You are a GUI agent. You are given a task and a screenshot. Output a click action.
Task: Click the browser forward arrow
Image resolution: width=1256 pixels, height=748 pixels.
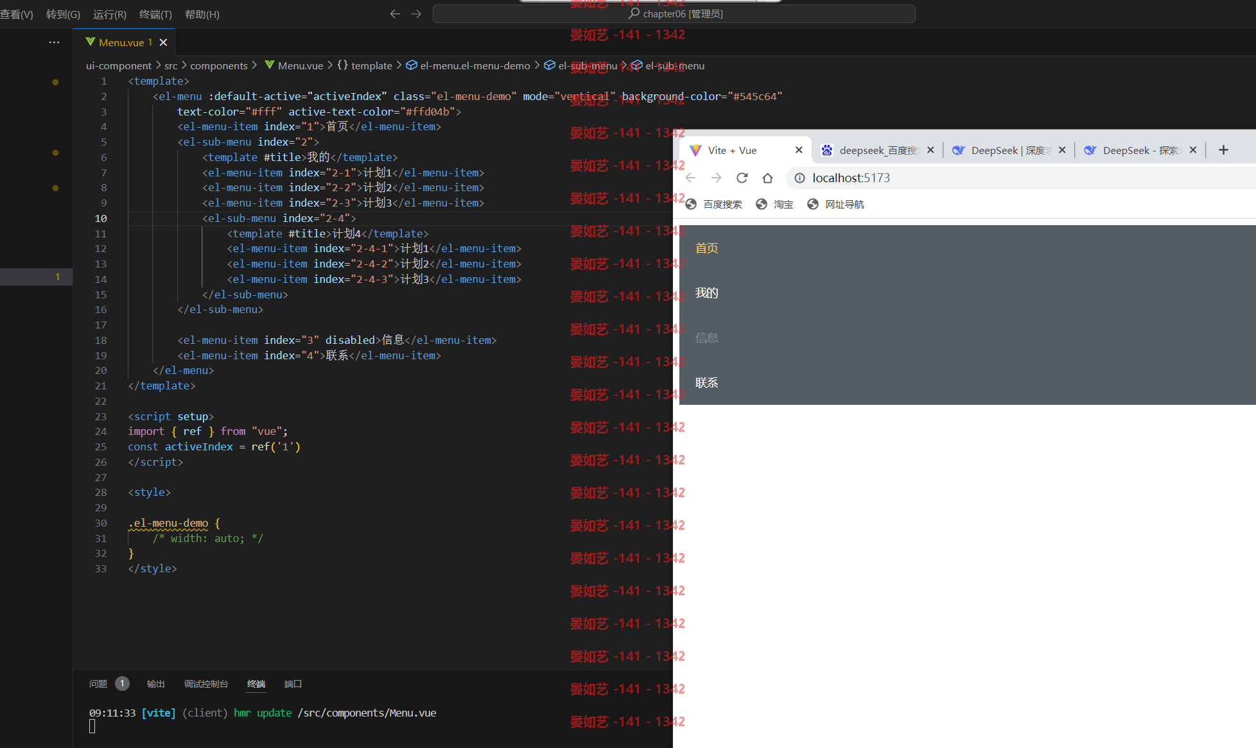click(717, 178)
